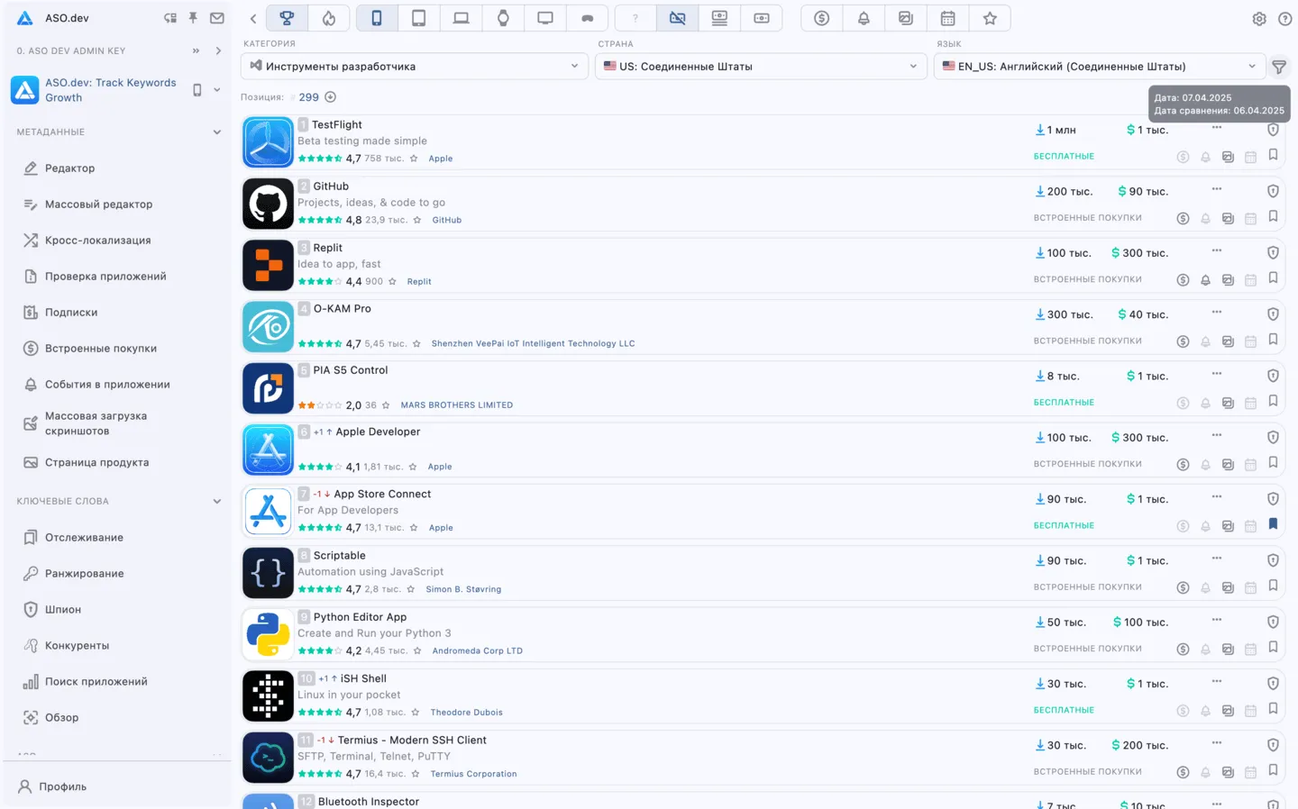Click the Python Editor App icon thumbnail
The width and height of the screenshot is (1298, 809).
pyautogui.click(x=268, y=634)
